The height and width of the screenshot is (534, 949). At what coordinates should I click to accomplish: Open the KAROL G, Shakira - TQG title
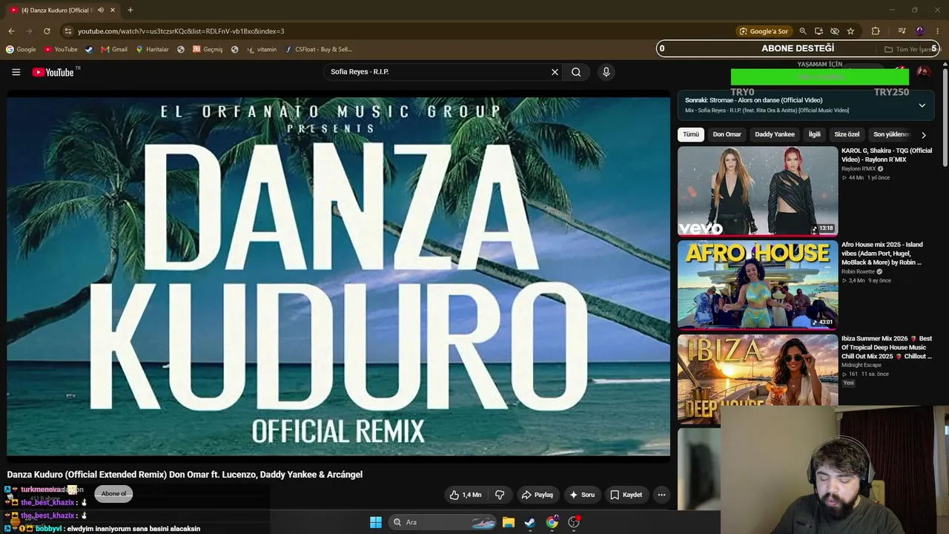coord(887,155)
